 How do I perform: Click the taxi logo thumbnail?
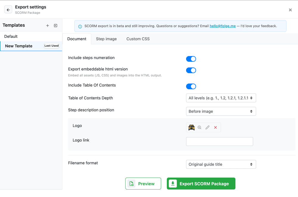coord(191,127)
